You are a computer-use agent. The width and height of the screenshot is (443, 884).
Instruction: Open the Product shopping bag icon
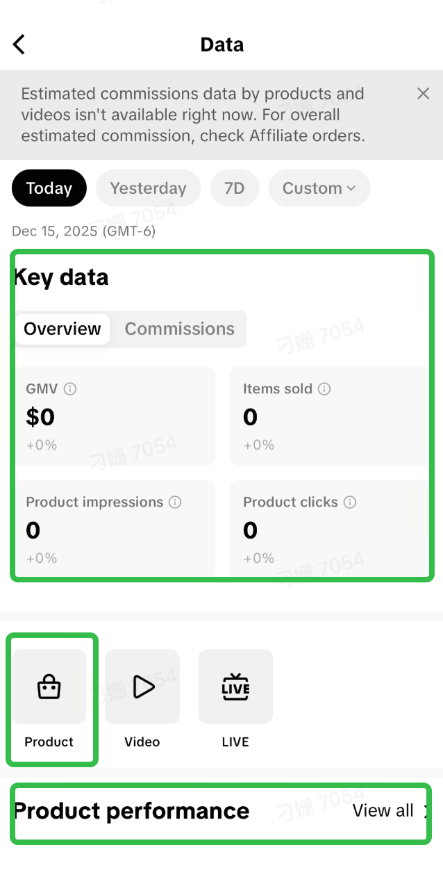[49, 687]
